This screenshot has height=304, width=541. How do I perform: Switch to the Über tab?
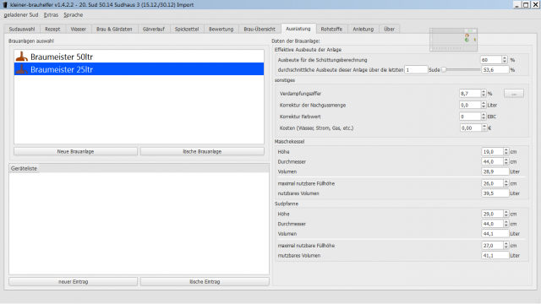[x=389, y=29]
